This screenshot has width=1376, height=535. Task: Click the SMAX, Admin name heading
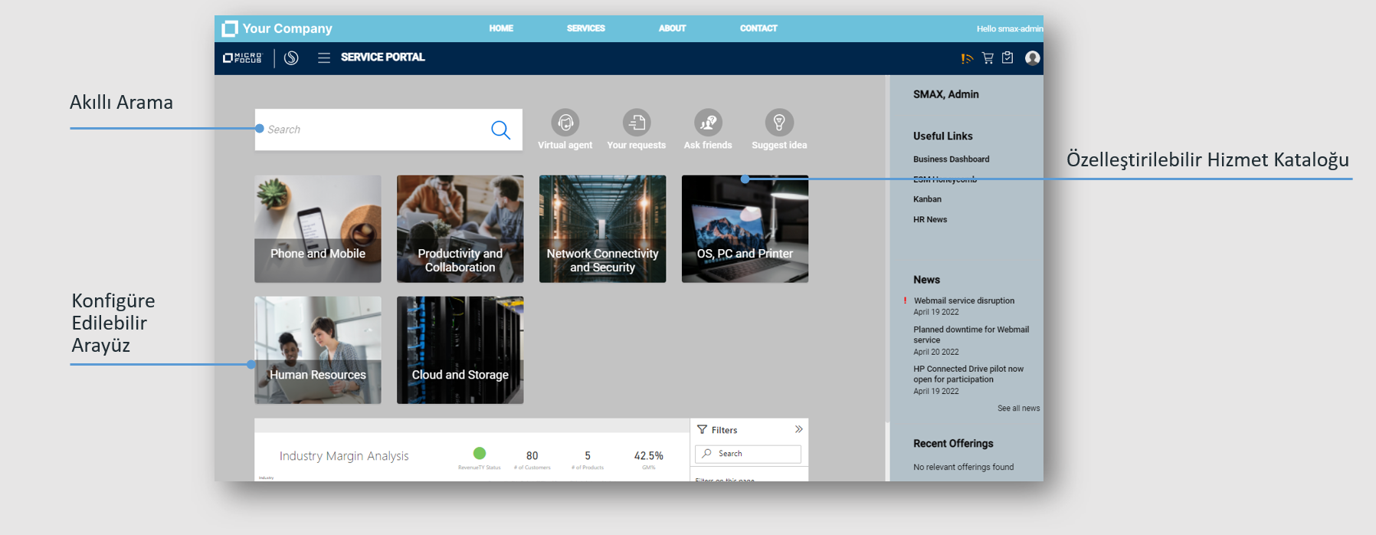(x=946, y=94)
